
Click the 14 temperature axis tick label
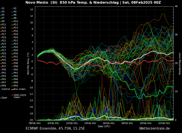point(32,9)
